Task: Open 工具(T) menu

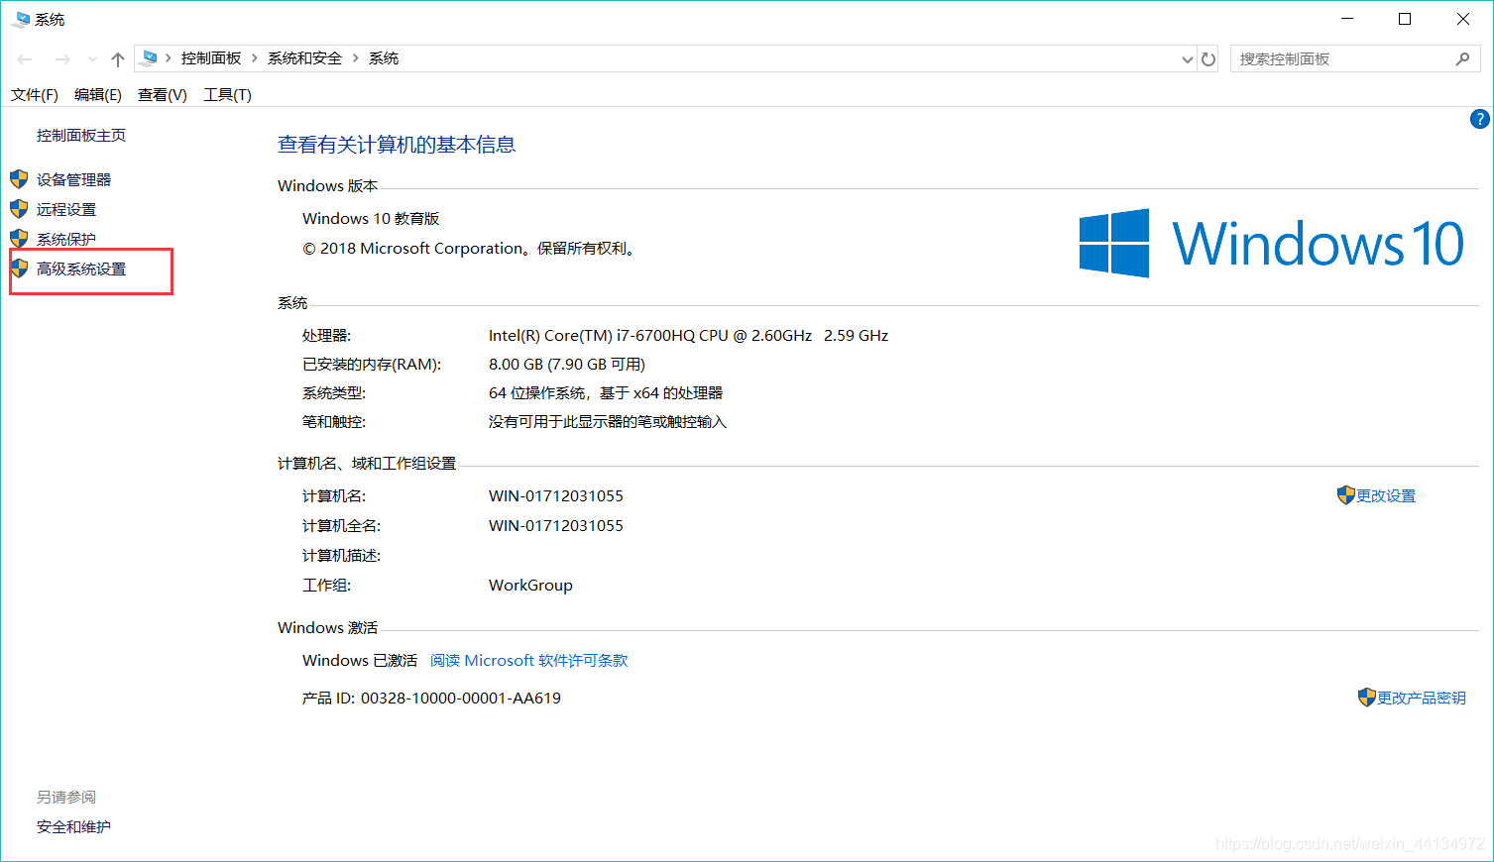Action: pos(227,95)
